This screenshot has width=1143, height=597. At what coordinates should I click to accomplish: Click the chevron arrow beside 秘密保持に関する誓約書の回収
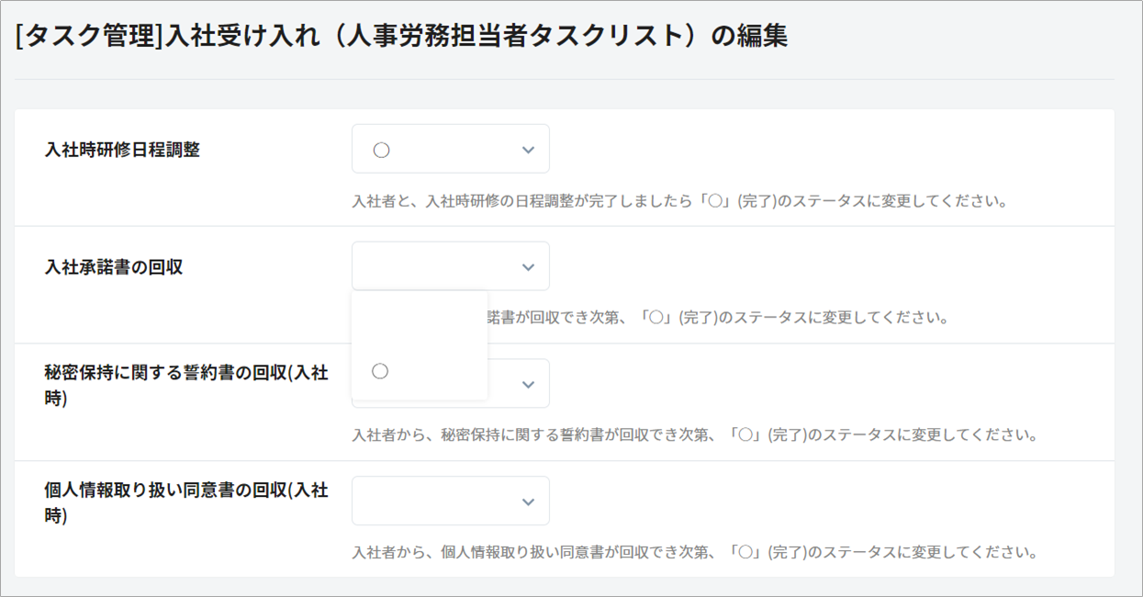[x=528, y=384]
